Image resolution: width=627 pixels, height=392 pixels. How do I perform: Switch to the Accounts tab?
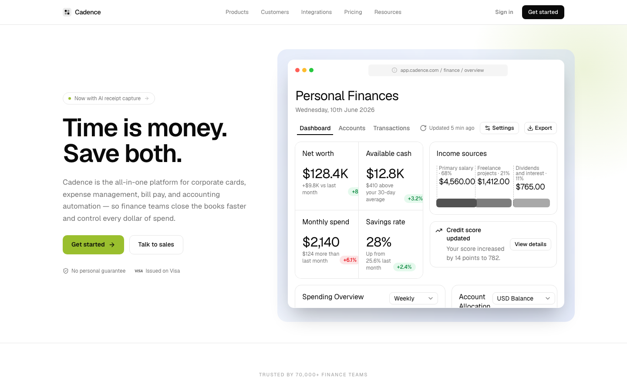point(352,128)
